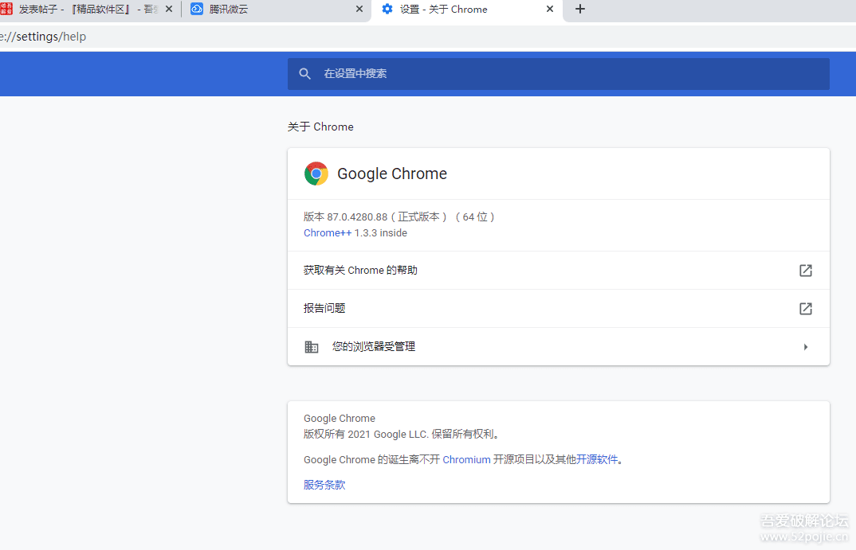
Task: Open the 服务条款 link
Action: click(x=324, y=485)
